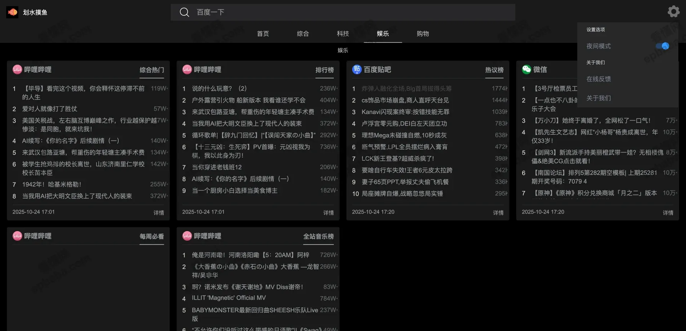Switch to the 购物 tab
Viewport: 686px width, 331px height.
click(x=423, y=34)
